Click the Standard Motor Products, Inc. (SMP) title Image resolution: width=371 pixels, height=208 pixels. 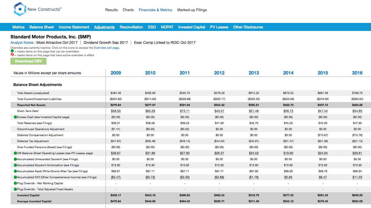coord(51,37)
